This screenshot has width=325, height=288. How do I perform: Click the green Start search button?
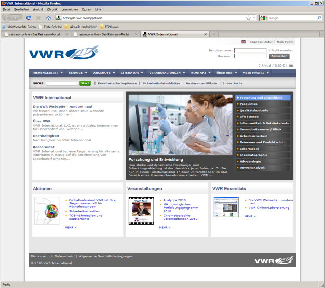coord(85,83)
